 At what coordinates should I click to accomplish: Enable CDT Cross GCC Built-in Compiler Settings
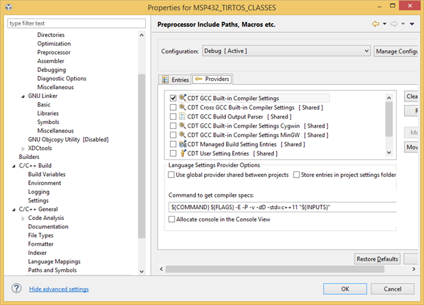point(173,107)
